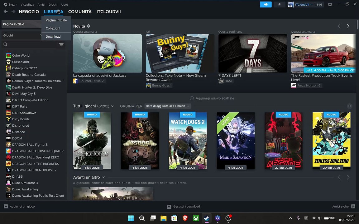The height and width of the screenshot is (224, 359).
Task: Select Collezioni from Libreria dropdown
Action: [x=53, y=28]
